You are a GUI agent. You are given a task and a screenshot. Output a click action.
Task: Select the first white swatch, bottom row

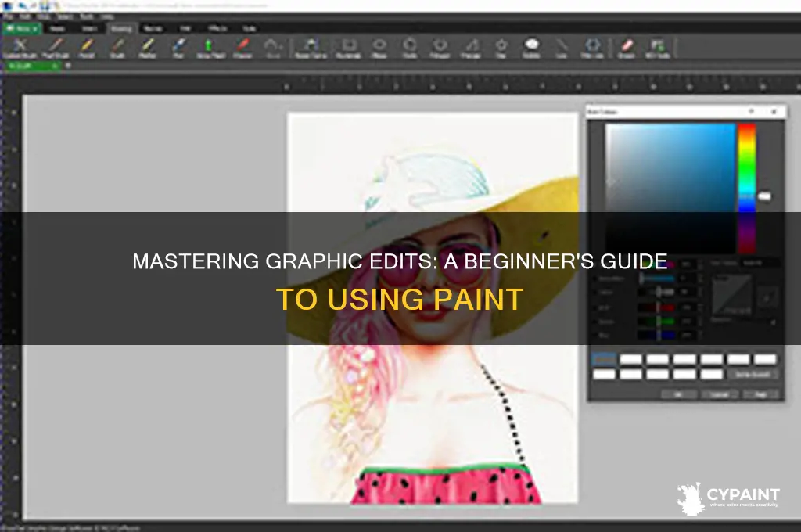(604, 375)
